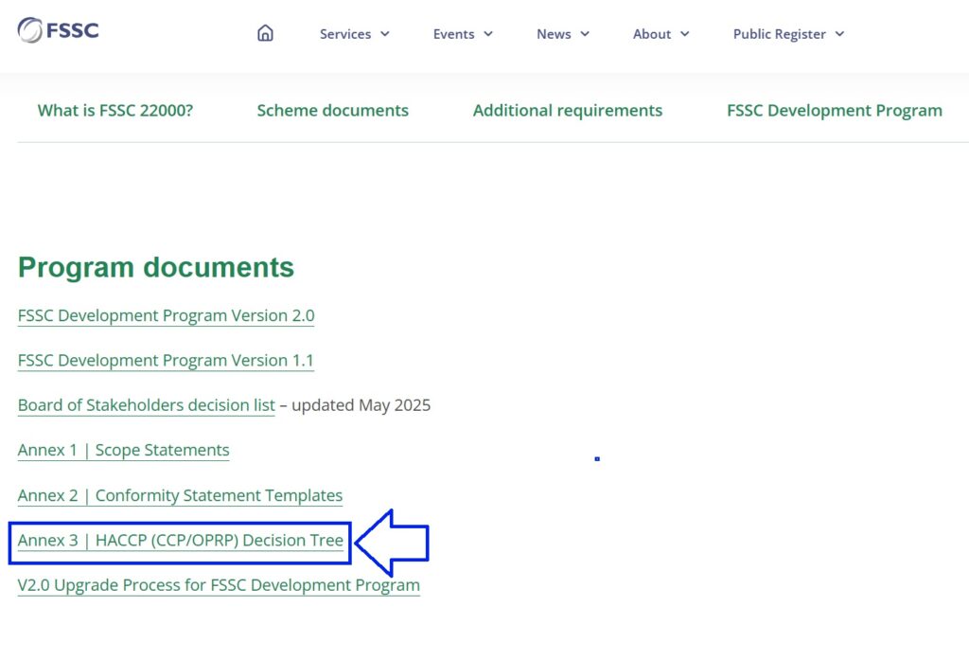This screenshot has width=969, height=660.
Task: Select the FSSC Development Program tab
Action: click(834, 111)
